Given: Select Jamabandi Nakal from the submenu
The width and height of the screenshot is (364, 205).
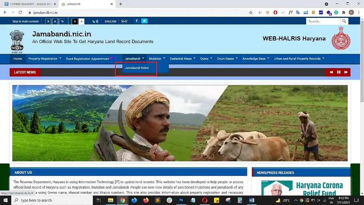Looking at the screenshot, I should 137,68.
